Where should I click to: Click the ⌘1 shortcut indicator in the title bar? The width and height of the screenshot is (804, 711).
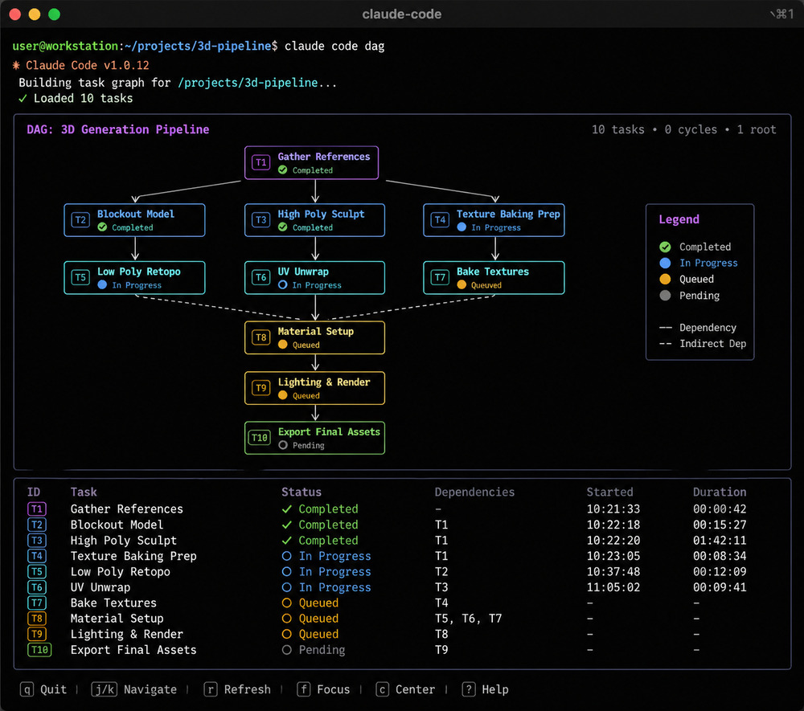point(782,14)
